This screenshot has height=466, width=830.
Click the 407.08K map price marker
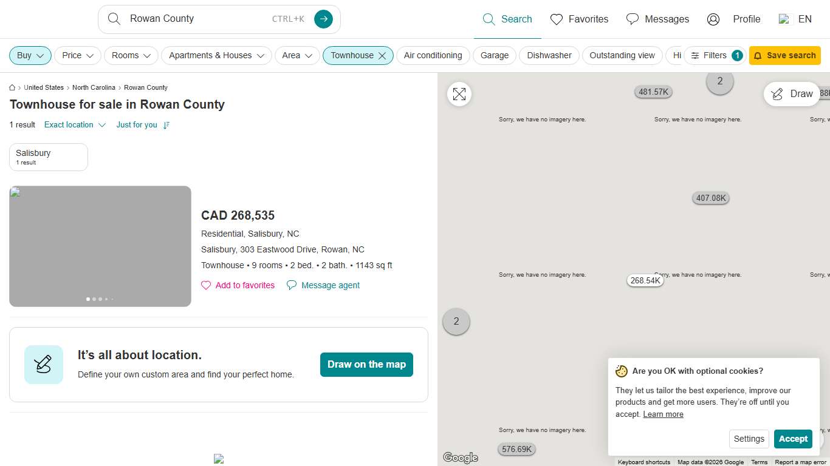click(711, 198)
